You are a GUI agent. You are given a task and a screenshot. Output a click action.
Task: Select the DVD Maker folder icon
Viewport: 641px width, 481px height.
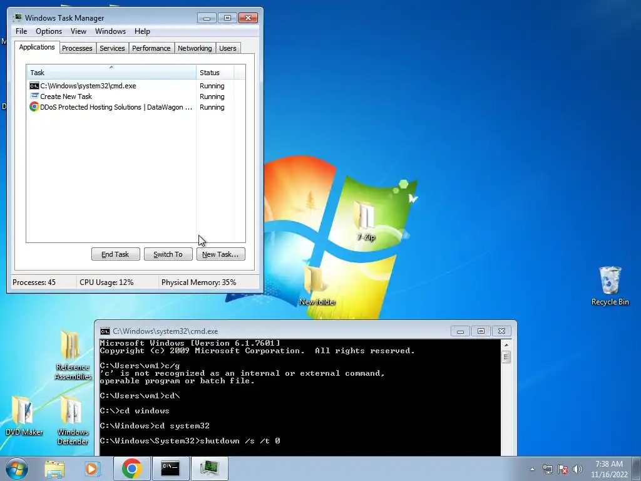pos(24,416)
